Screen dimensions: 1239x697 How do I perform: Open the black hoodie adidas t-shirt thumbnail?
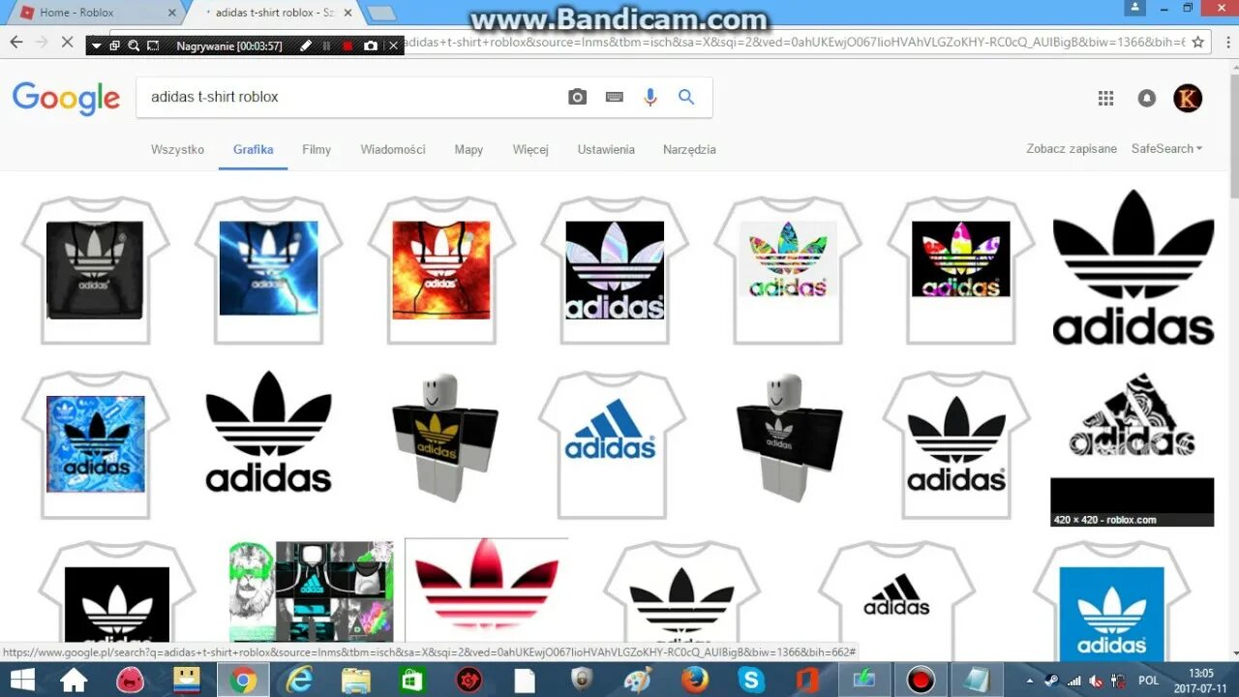(95, 270)
